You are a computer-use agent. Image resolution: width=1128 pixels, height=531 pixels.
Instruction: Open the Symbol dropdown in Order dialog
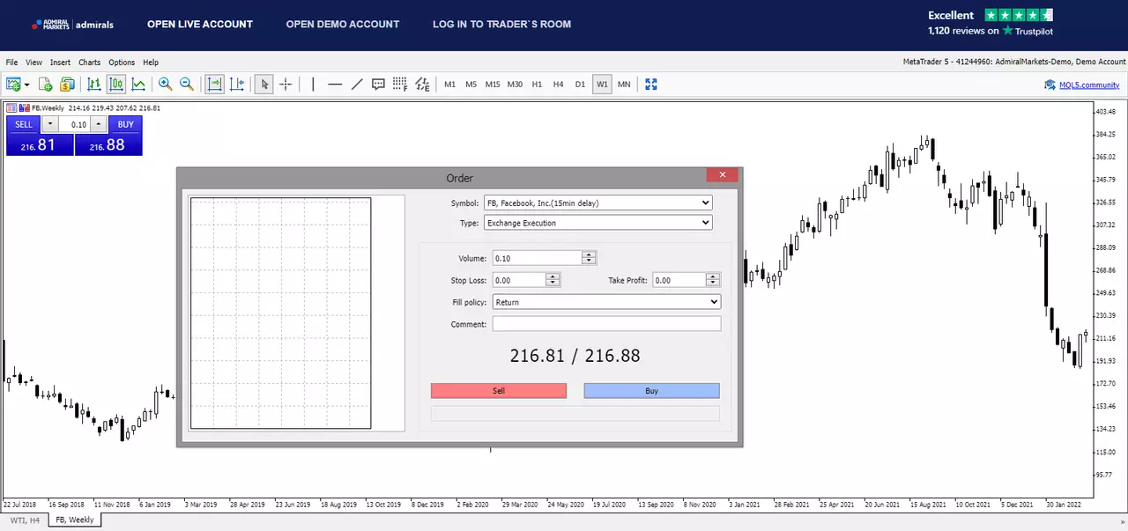click(597, 203)
